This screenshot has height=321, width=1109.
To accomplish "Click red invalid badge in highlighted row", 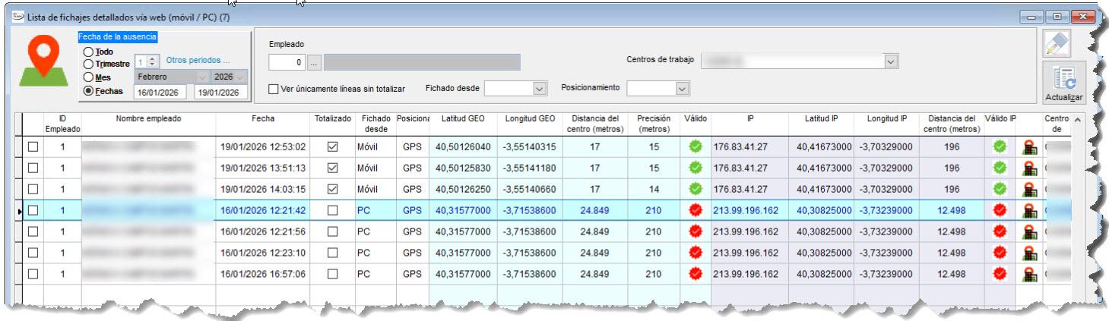I will click(695, 210).
